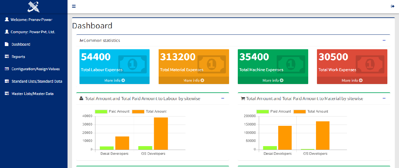Click the Master Lists/Master Data sidebar icon
The image size is (399, 168).
tap(6, 94)
